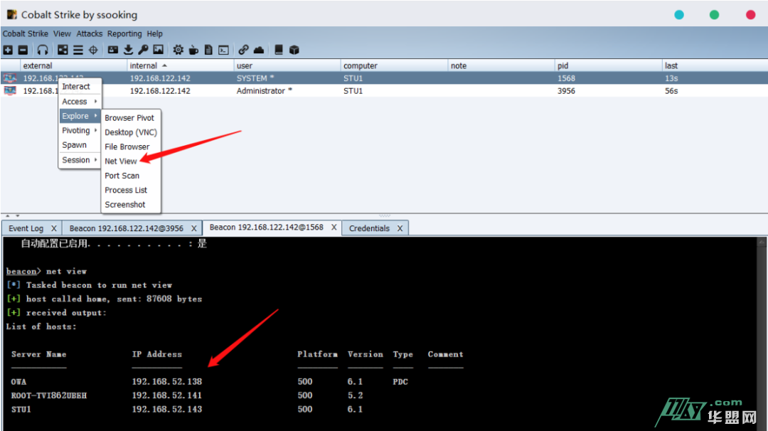The height and width of the screenshot is (431, 768).
Task: Close the Credentials tab
Action: coord(400,228)
